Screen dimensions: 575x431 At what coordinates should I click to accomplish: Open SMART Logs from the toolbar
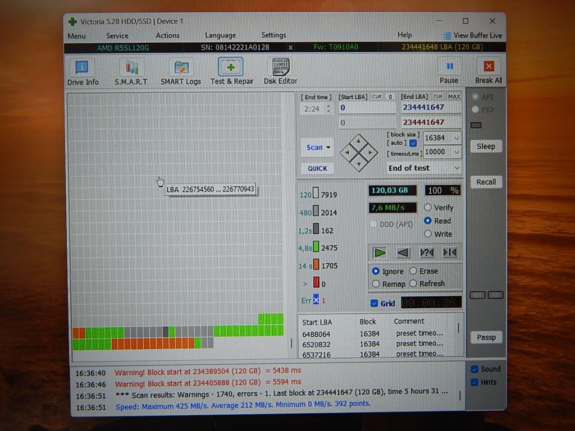180,72
